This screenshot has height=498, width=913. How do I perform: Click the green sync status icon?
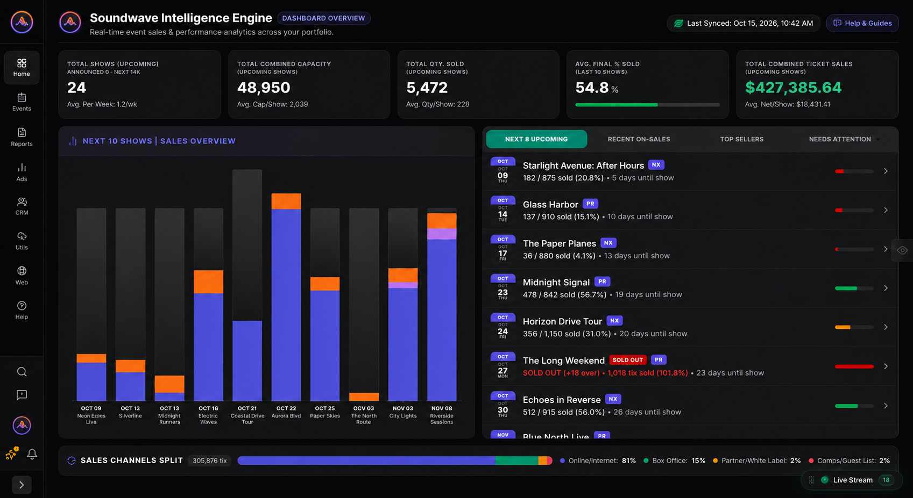pos(678,23)
